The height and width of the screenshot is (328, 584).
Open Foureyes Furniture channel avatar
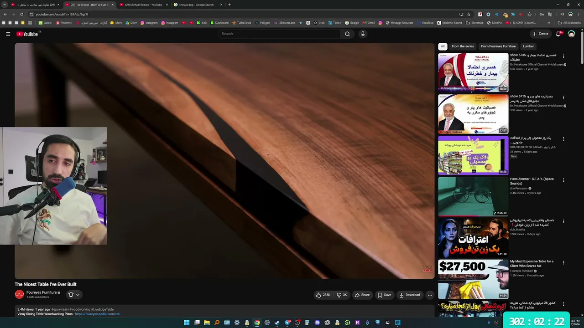click(x=19, y=294)
